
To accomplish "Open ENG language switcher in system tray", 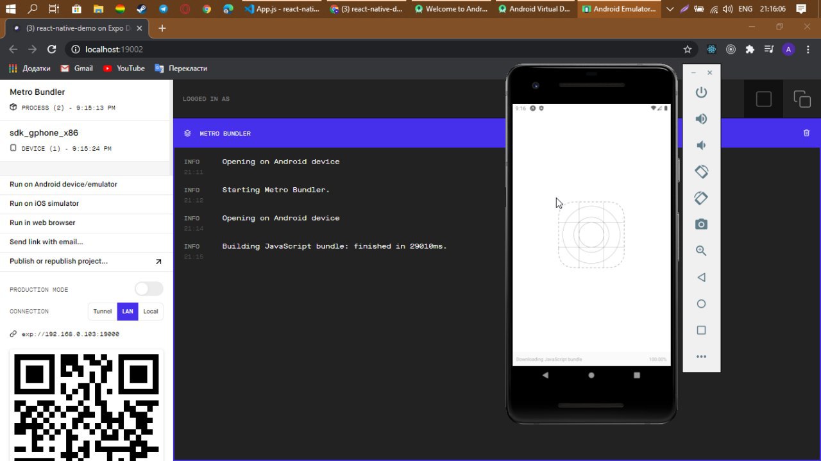I will [745, 9].
